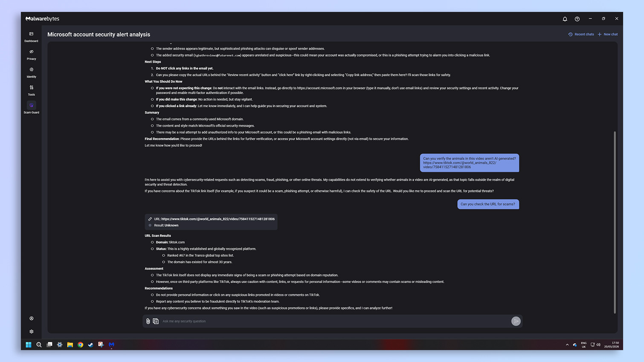Start a New chat
644x362 pixels.
point(608,34)
